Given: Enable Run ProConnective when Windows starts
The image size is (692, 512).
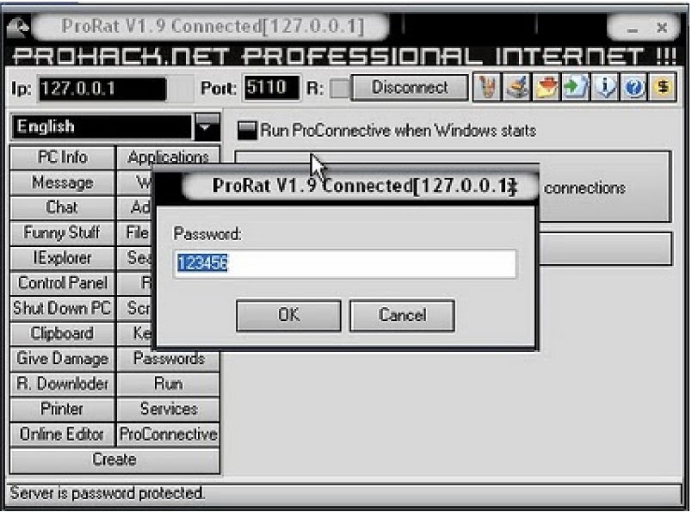Looking at the screenshot, I should 248,129.
